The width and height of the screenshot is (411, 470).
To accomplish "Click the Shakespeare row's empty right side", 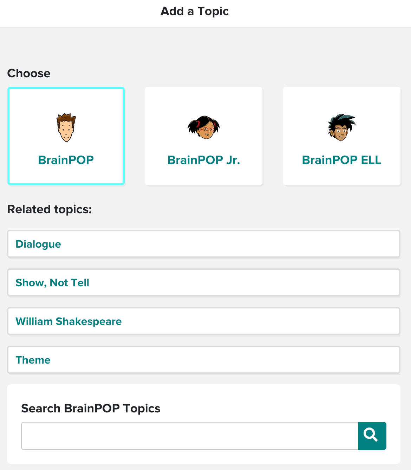I will (260, 321).
